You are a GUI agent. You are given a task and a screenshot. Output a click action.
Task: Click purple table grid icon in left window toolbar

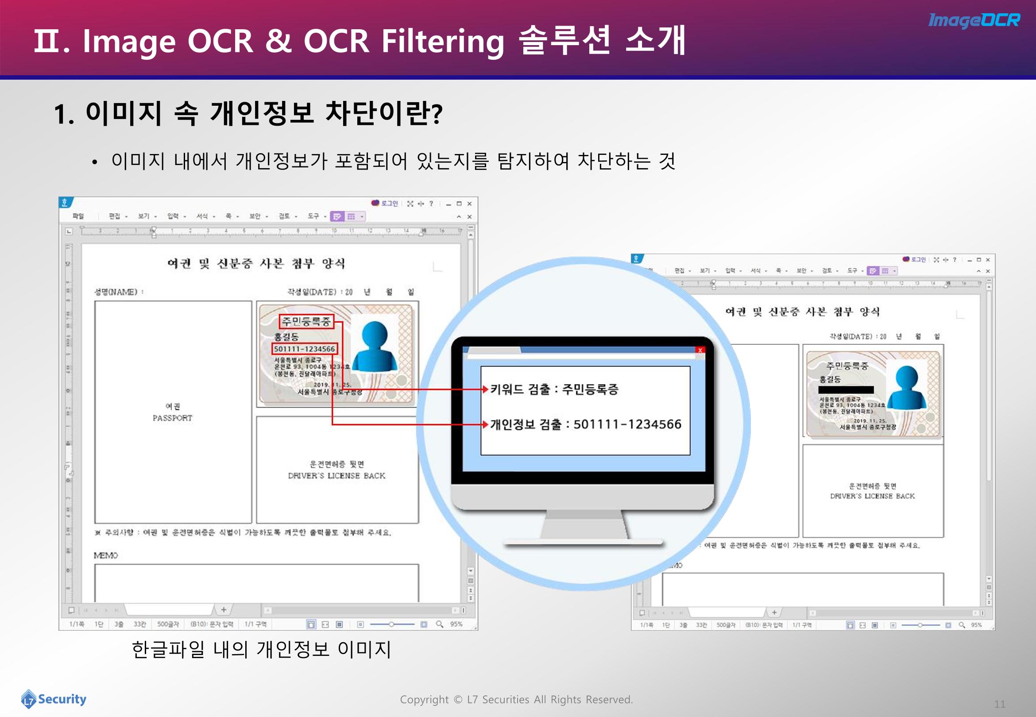click(352, 216)
